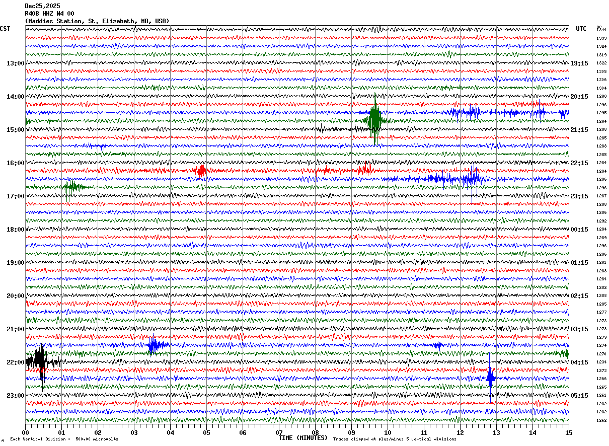
Task: Click the large green seismic burst near minute 9.6
Action: (x=375, y=120)
